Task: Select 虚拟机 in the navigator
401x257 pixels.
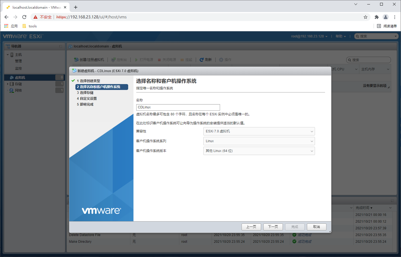Action: pos(34,77)
